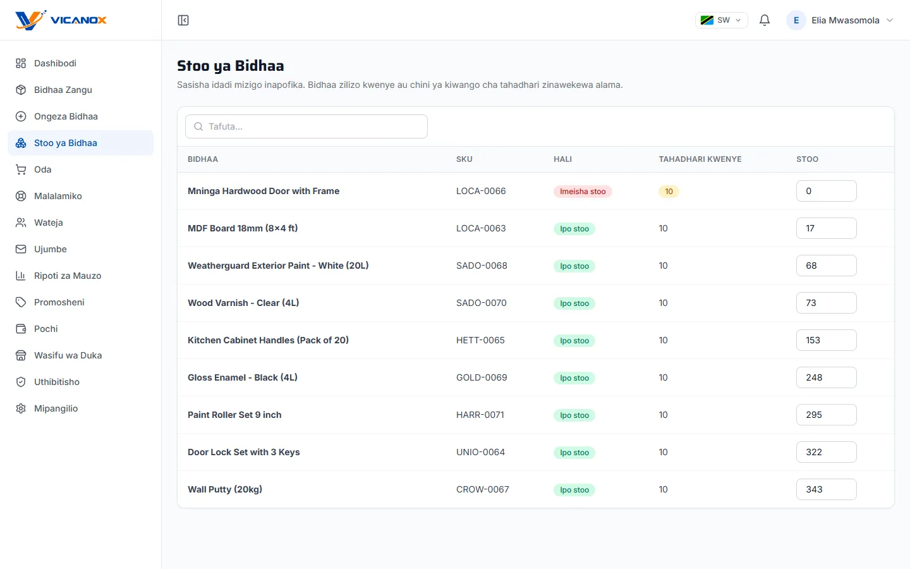The image size is (910, 569).
Task: Edit stock field for Gloss Enamel Black
Action: coord(826,377)
